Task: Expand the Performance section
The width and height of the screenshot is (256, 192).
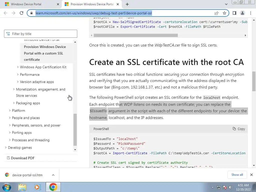Action: pyautogui.click(x=30, y=74)
